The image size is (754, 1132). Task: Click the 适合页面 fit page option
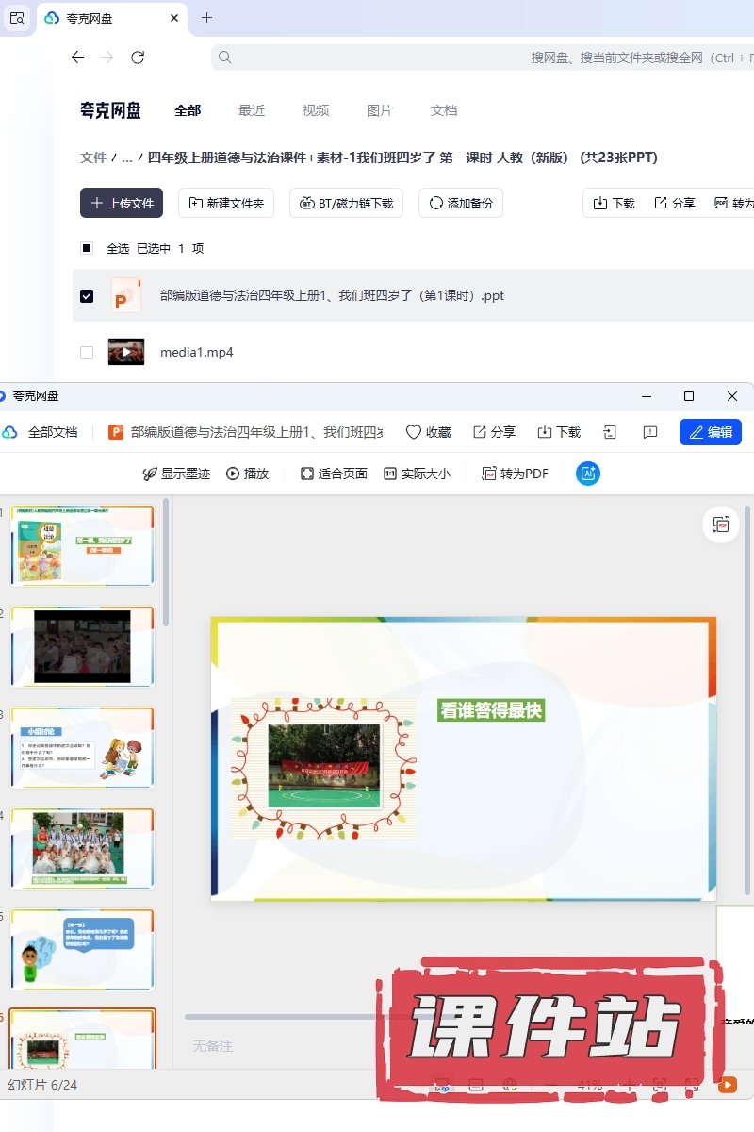[x=334, y=474]
